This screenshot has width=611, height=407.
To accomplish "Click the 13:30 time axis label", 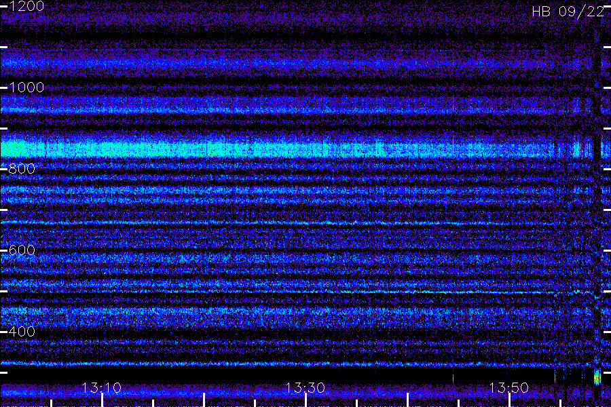I will [x=305, y=388].
